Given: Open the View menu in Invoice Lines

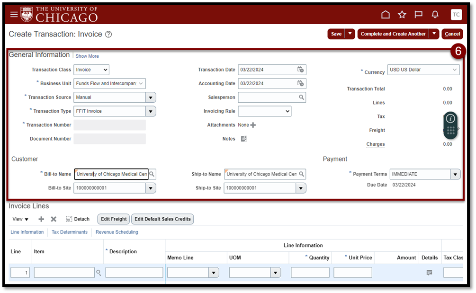Looking at the screenshot, I should pos(20,219).
